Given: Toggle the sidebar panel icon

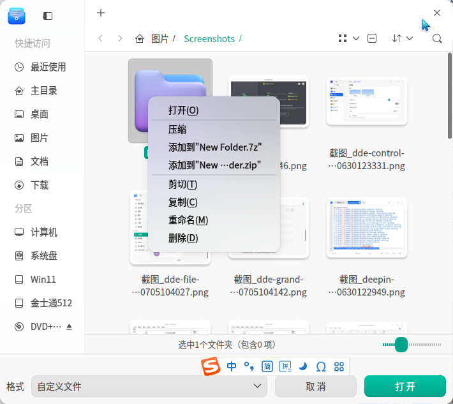Looking at the screenshot, I should [48, 16].
